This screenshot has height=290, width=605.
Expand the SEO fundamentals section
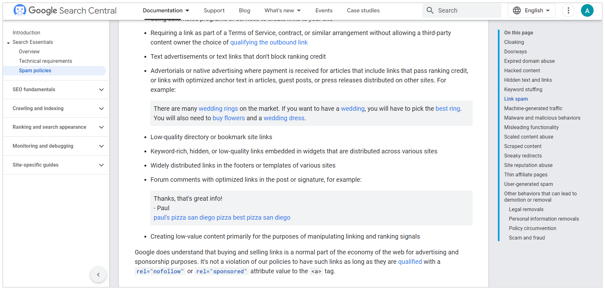point(101,90)
